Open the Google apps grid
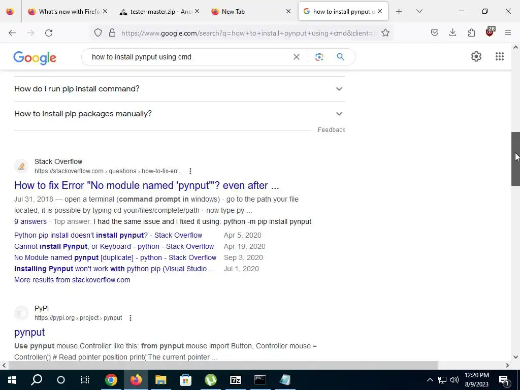The height and width of the screenshot is (390, 520). [x=500, y=56]
